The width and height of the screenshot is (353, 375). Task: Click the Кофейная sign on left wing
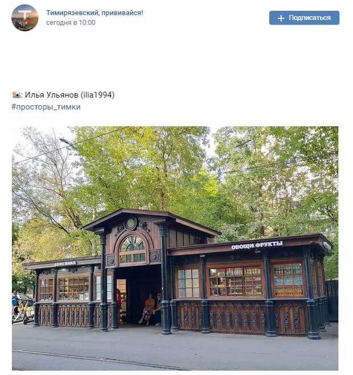tap(65, 264)
